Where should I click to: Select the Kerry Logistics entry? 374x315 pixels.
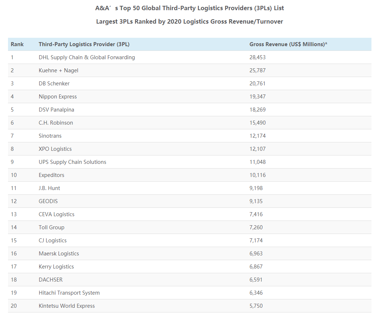[x=56, y=267]
